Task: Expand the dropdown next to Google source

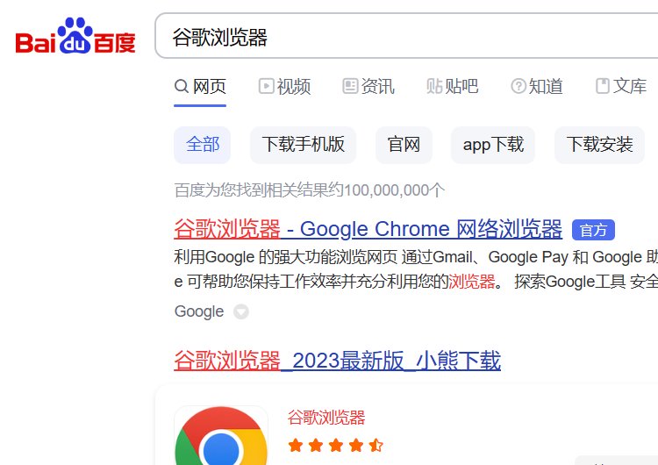Action: click(241, 311)
